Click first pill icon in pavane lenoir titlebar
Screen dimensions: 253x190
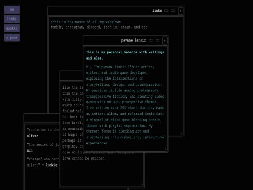point(150,40)
